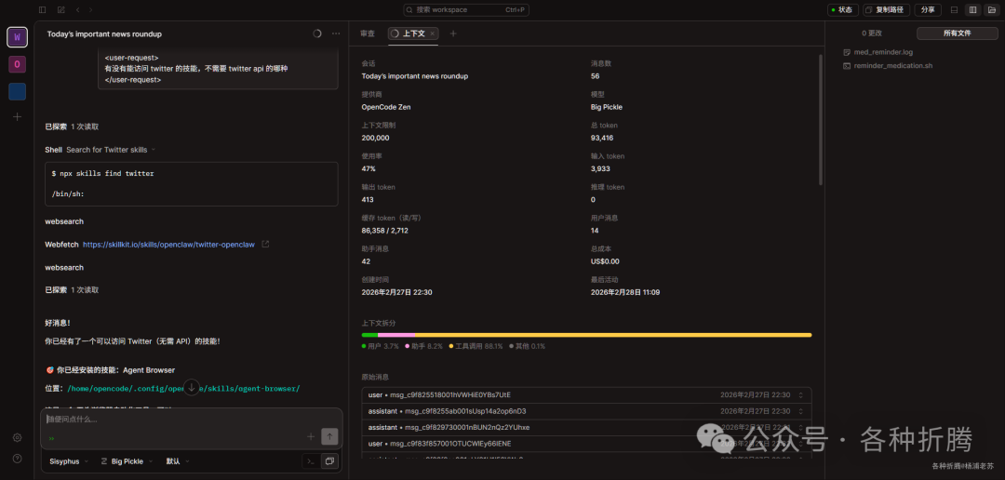Open session options three-dot menu

click(336, 34)
